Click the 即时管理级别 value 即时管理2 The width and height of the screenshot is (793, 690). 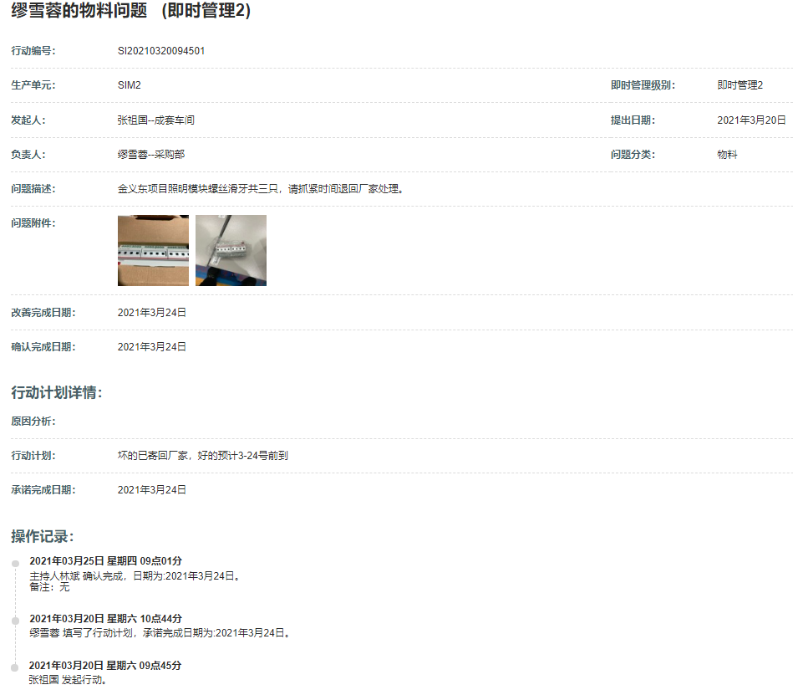(740, 85)
